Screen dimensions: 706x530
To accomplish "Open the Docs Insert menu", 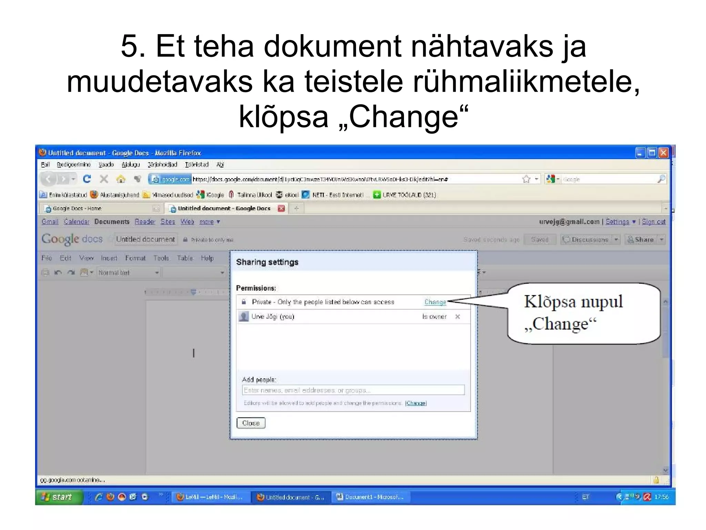I will 109,258.
